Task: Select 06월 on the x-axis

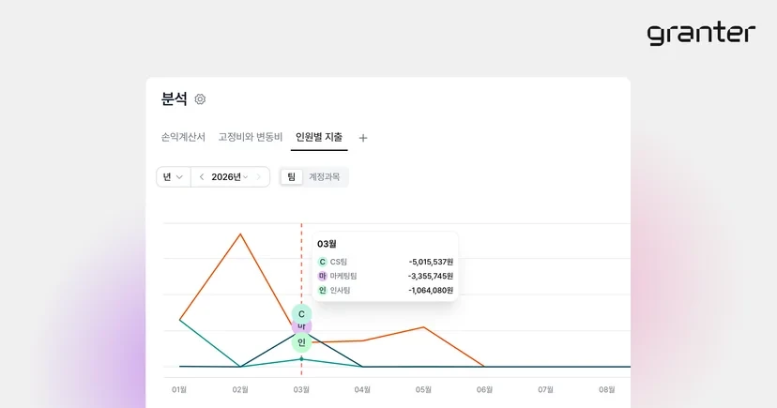Action: coord(484,389)
